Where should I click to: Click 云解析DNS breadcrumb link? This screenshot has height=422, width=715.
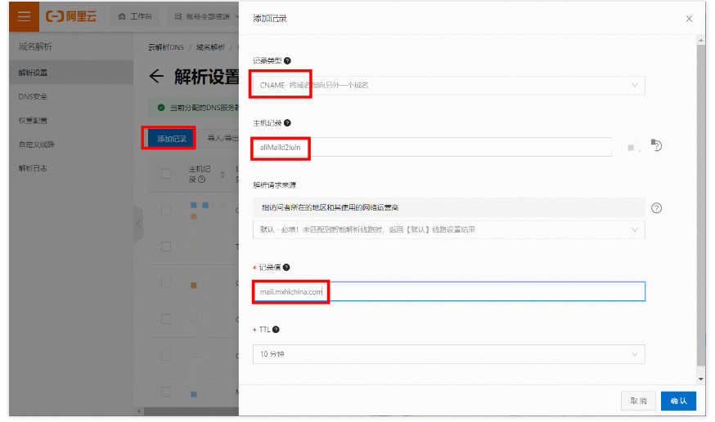(166, 47)
